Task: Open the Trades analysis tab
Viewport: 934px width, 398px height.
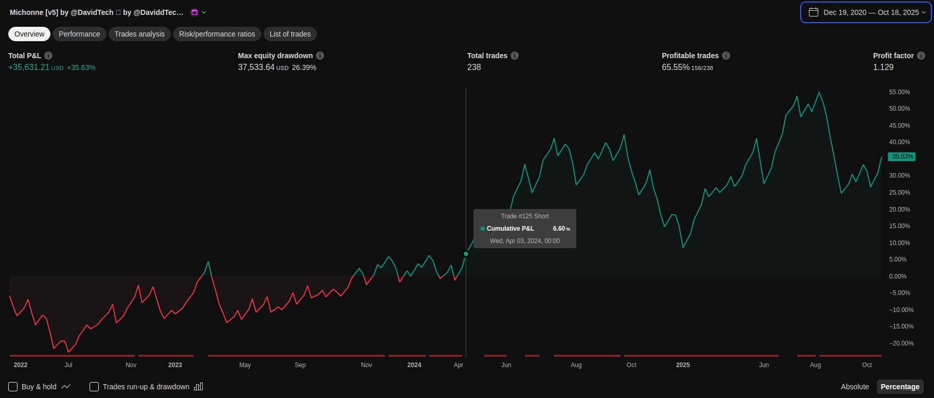Action: (139, 34)
